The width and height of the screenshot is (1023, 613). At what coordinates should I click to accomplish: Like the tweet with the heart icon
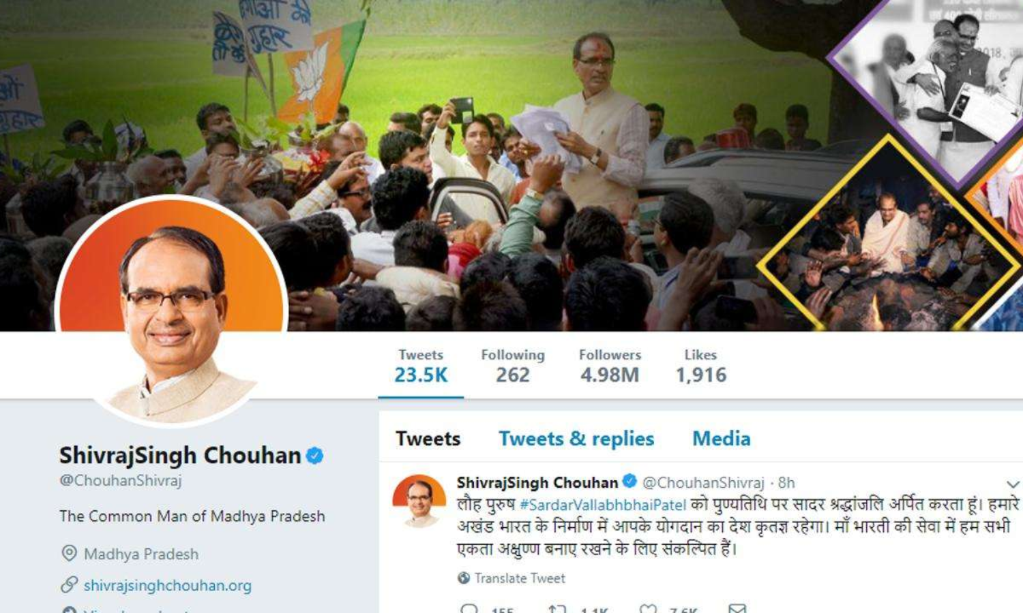click(x=648, y=608)
